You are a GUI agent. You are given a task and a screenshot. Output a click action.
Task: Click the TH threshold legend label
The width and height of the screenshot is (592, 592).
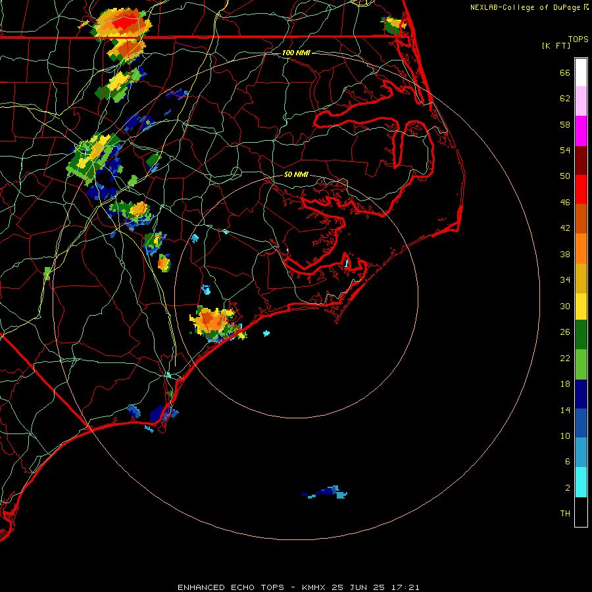(x=565, y=514)
